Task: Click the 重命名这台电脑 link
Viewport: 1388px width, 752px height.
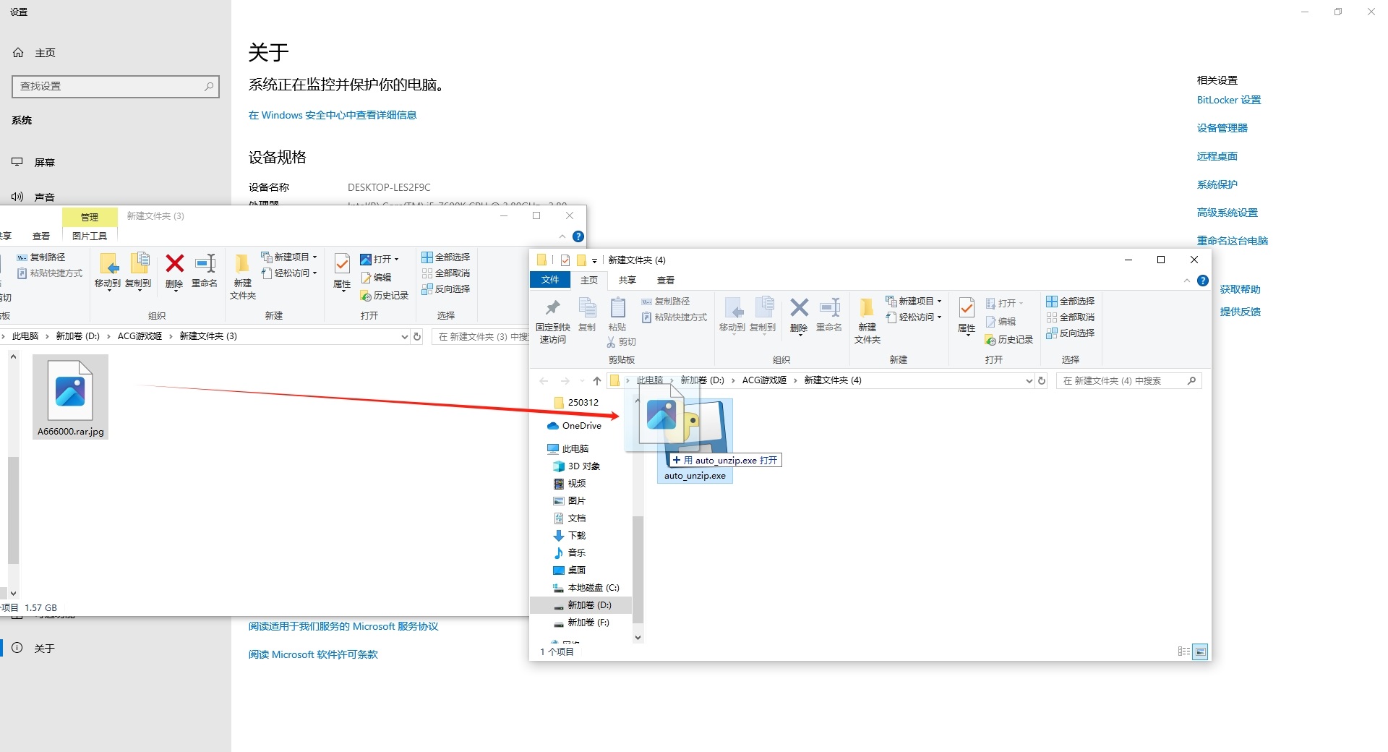Action: [x=1232, y=241]
